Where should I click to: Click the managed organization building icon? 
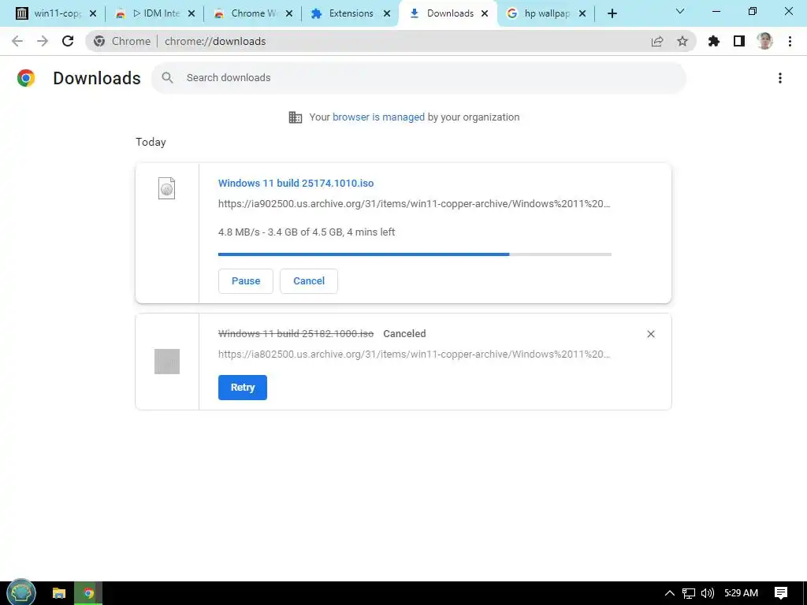tap(296, 117)
